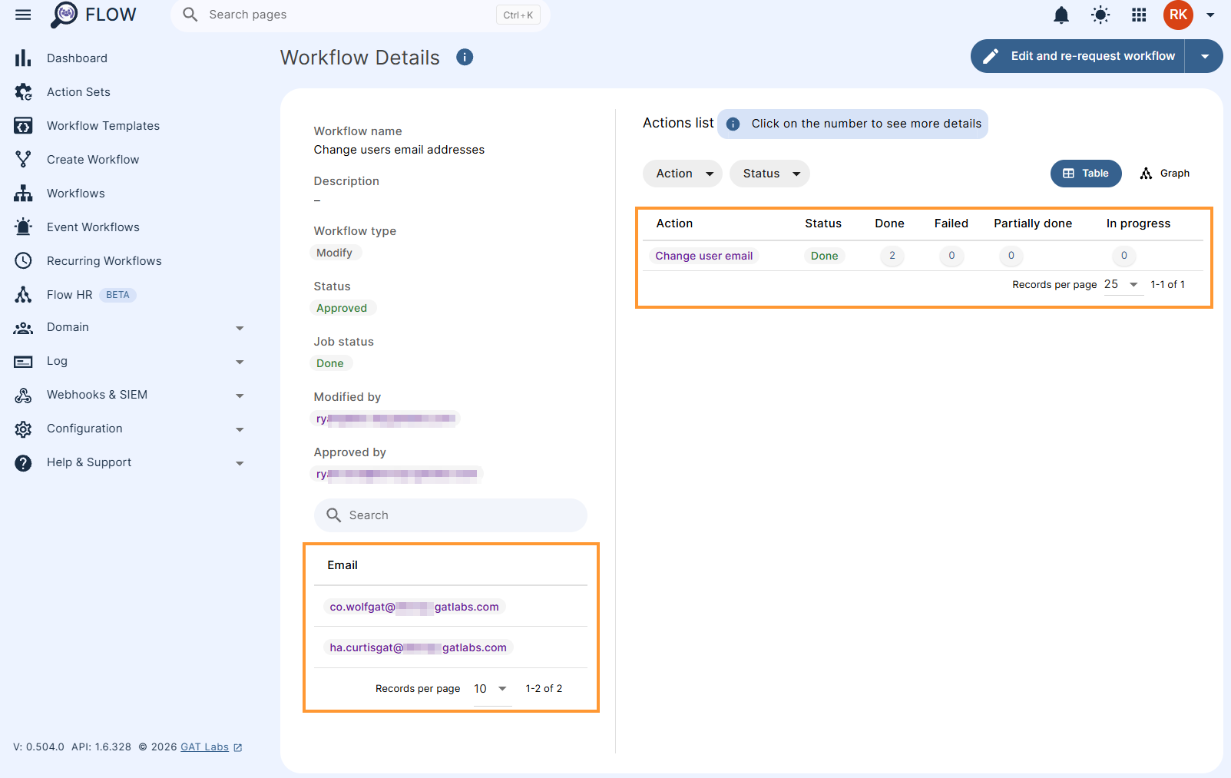
Task: Click the RK user avatar
Action: pyautogui.click(x=1178, y=15)
